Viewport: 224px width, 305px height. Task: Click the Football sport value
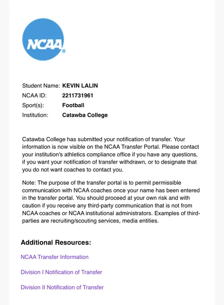(x=73, y=105)
